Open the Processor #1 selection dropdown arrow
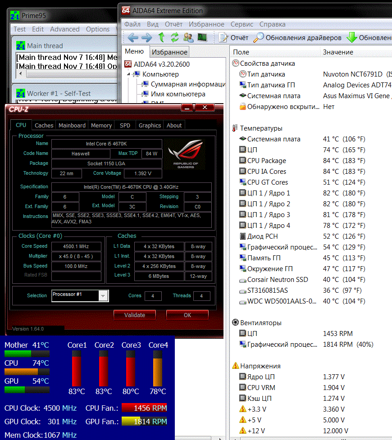Image resolution: width=392 pixels, height=440 pixels. 103,296
